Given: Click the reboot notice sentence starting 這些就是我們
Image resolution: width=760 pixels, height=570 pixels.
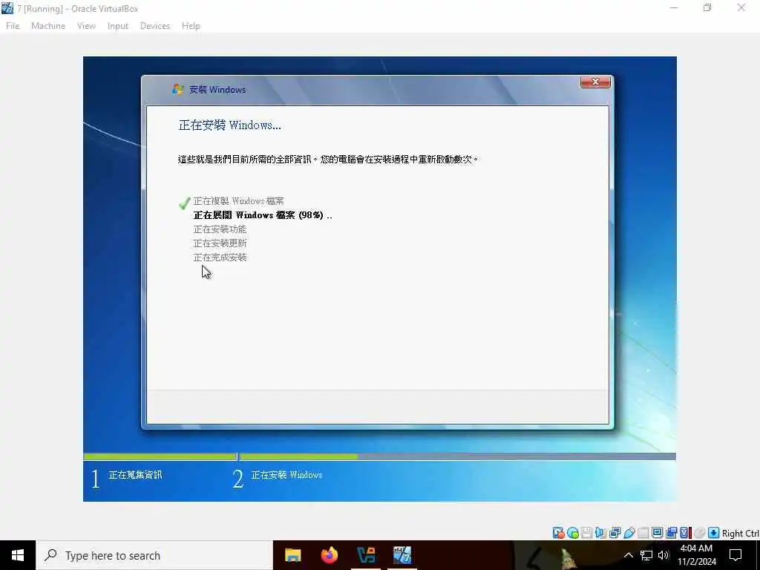Looking at the screenshot, I should tap(328, 159).
